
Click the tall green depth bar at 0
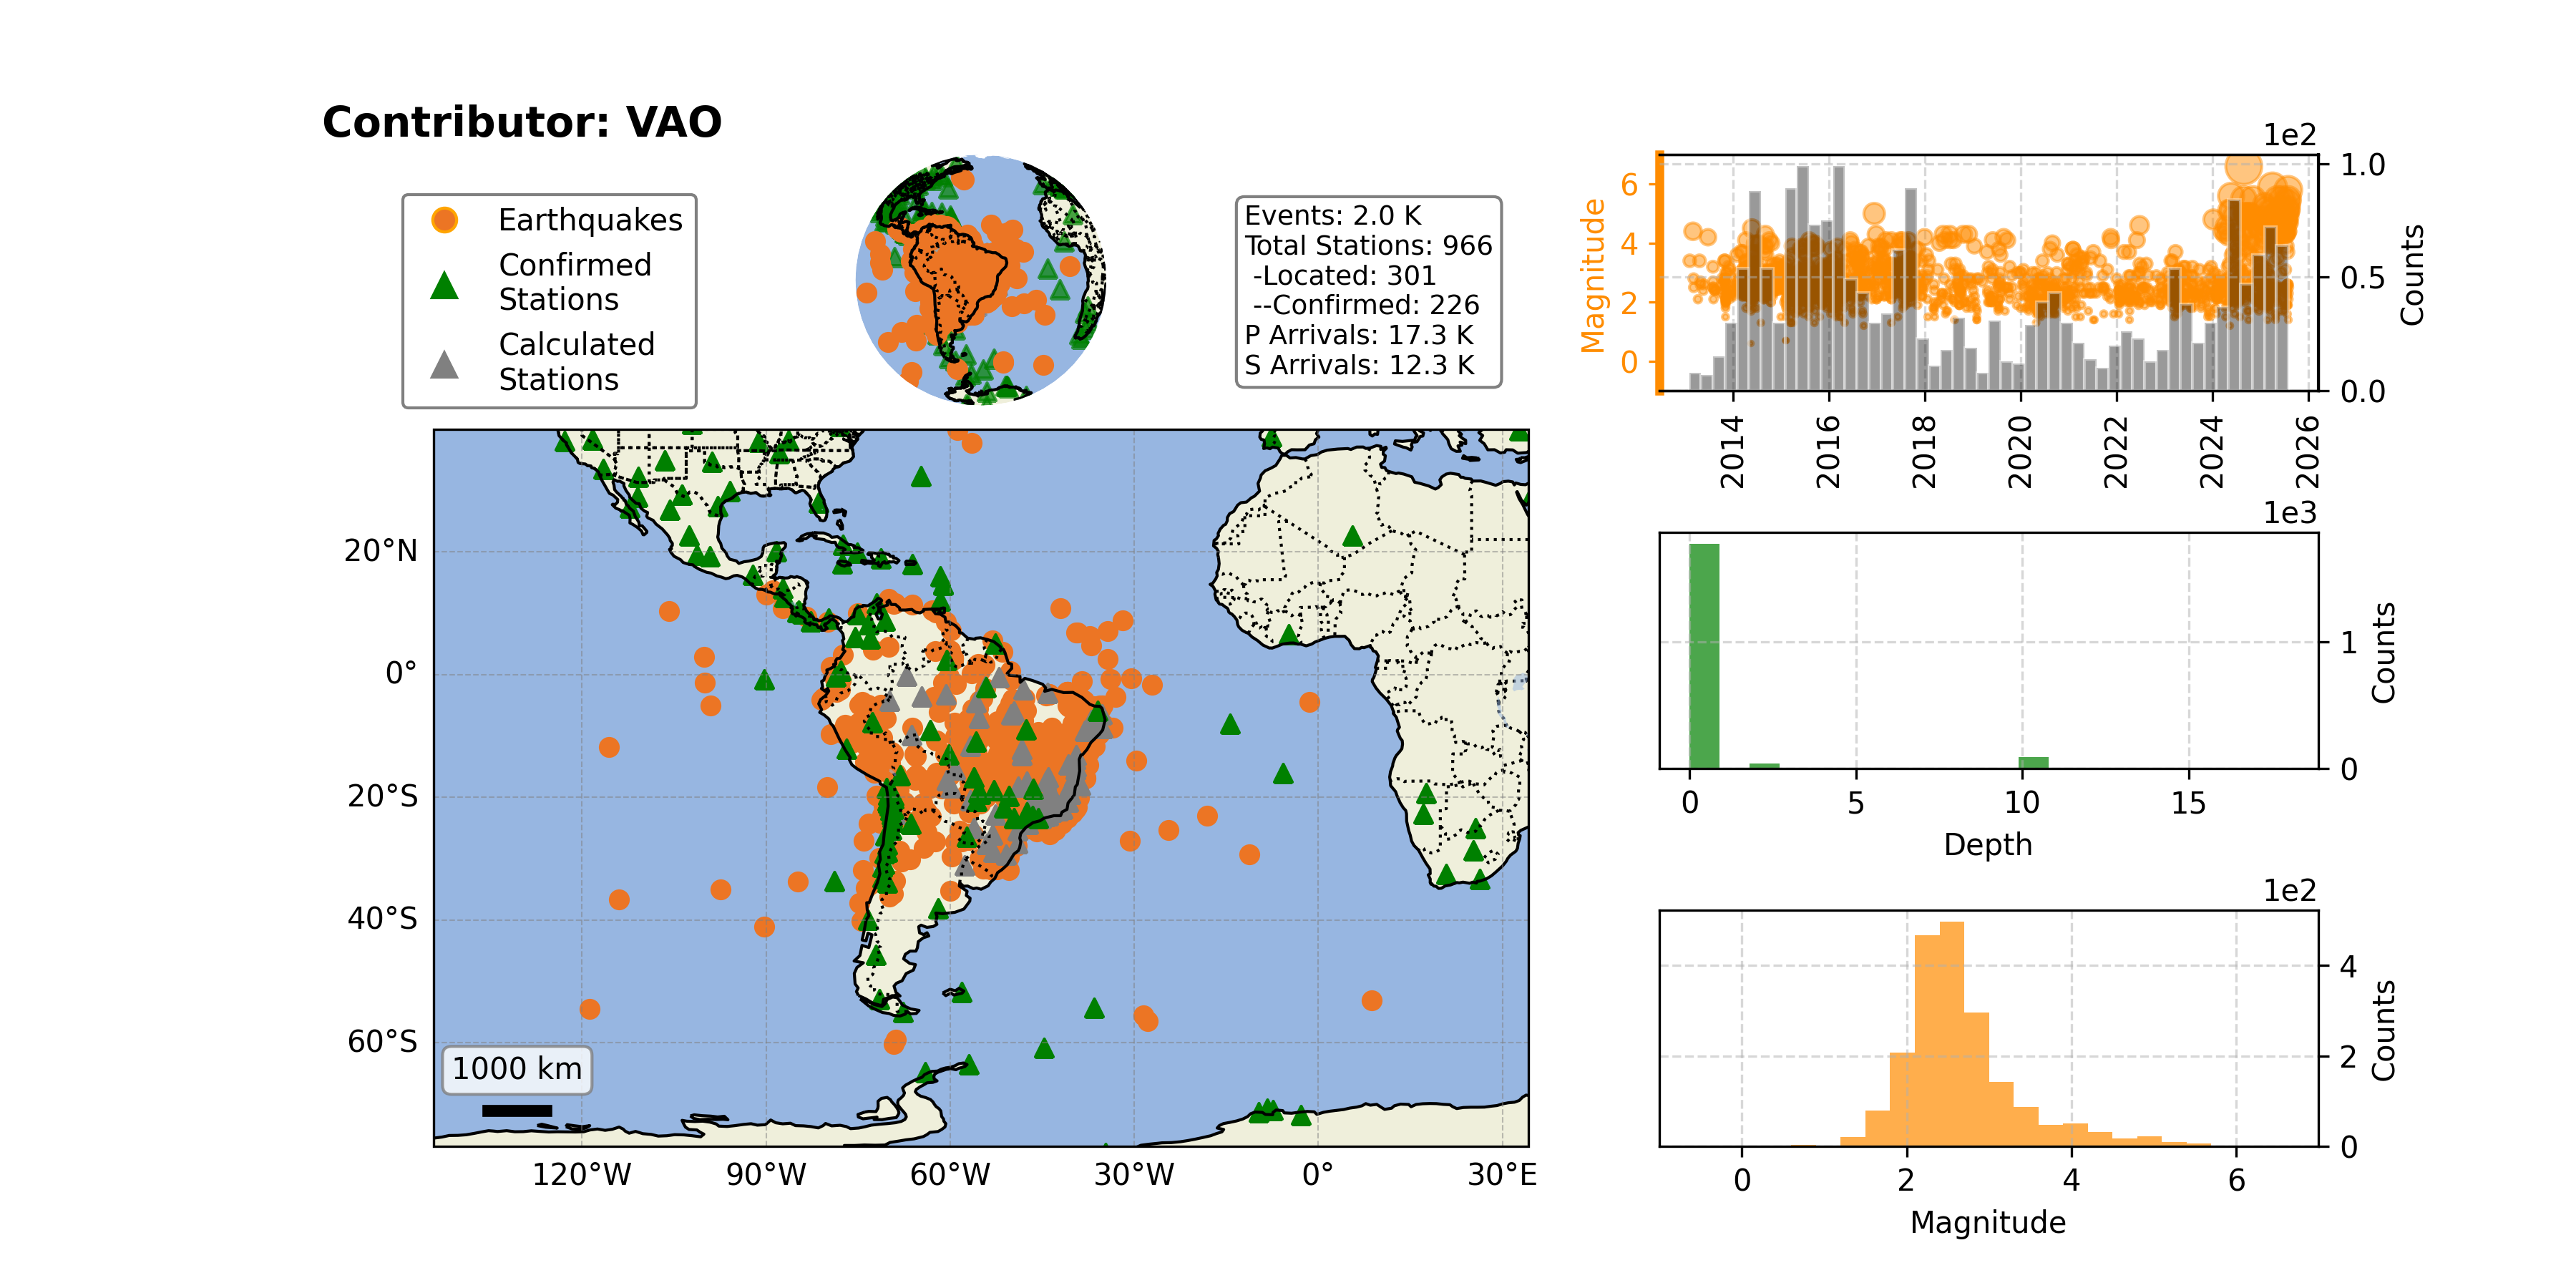click(x=1704, y=656)
